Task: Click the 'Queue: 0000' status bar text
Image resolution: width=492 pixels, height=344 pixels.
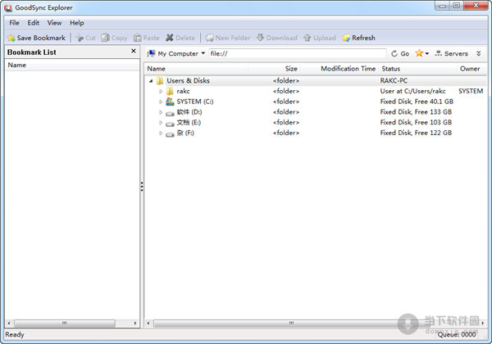Action: (457, 335)
